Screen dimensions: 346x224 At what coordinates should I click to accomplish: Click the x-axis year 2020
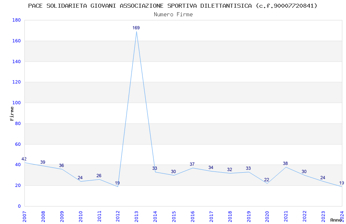[x=267, y=217]
